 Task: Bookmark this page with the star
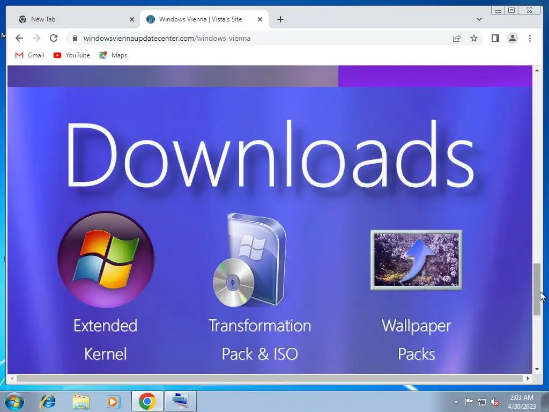click(474, 38)
